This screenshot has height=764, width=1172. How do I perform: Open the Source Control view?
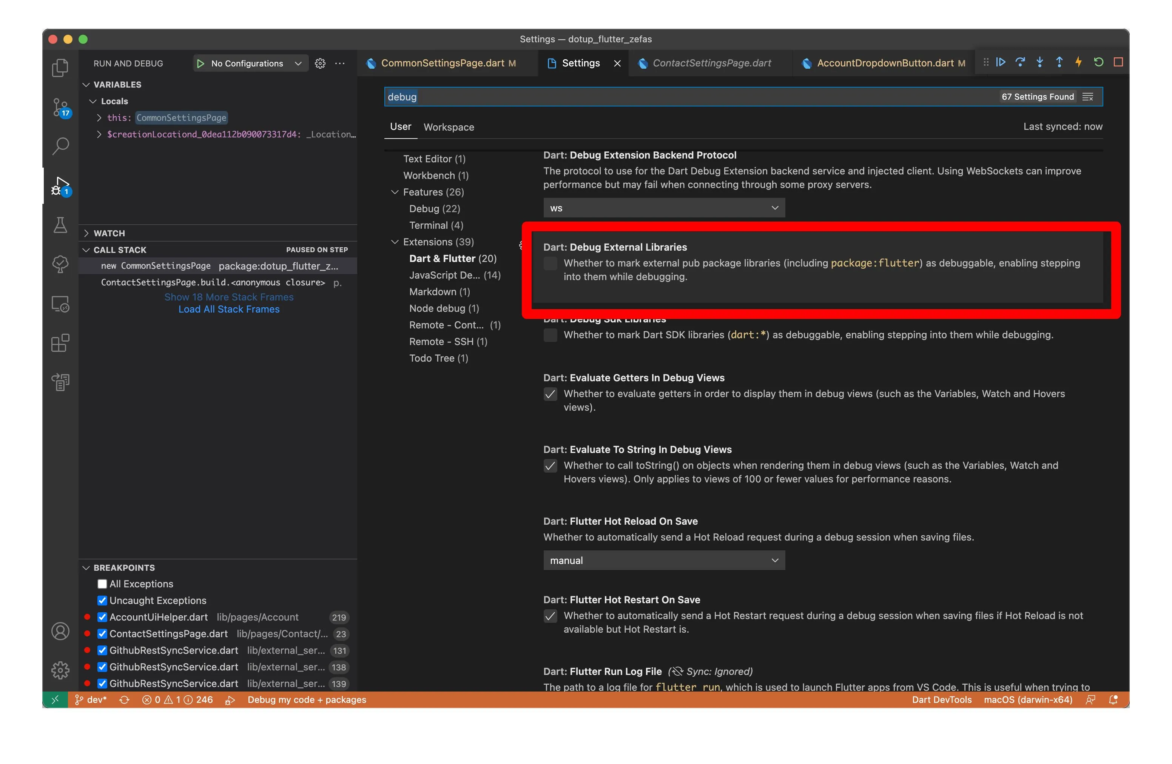point(60,106)
